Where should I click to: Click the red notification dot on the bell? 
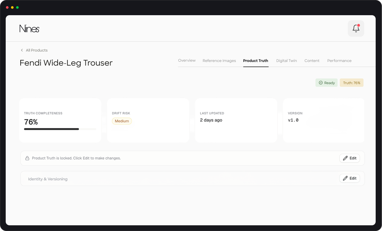point(359,25)
